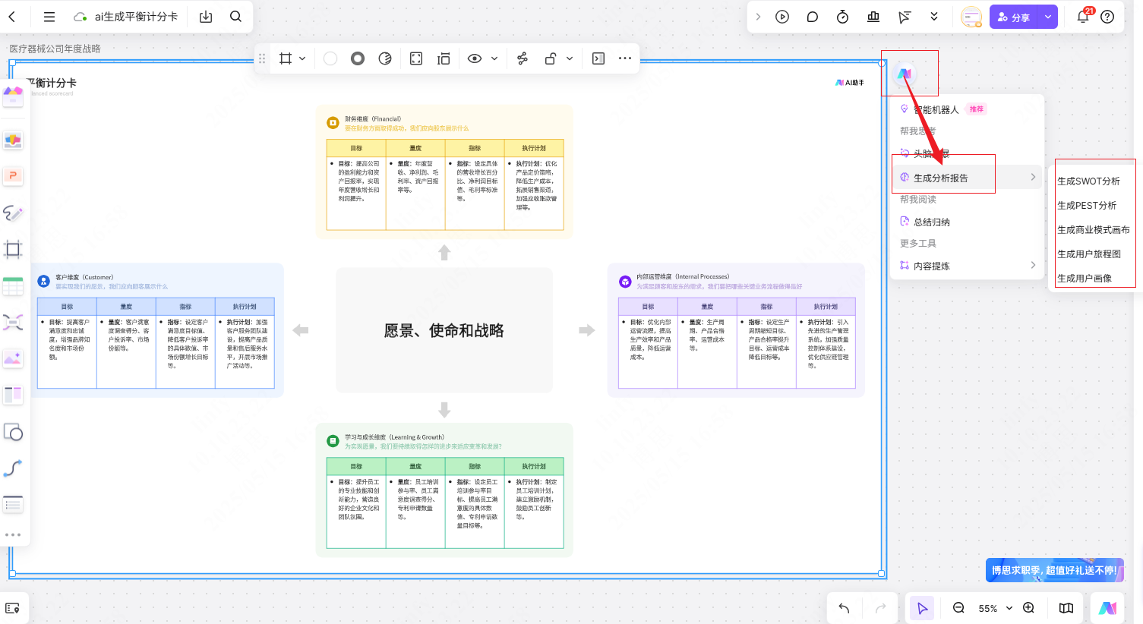1143x624 pixels.
Task: Select 总结归纳 menu item
Action: tap(967, 222)
